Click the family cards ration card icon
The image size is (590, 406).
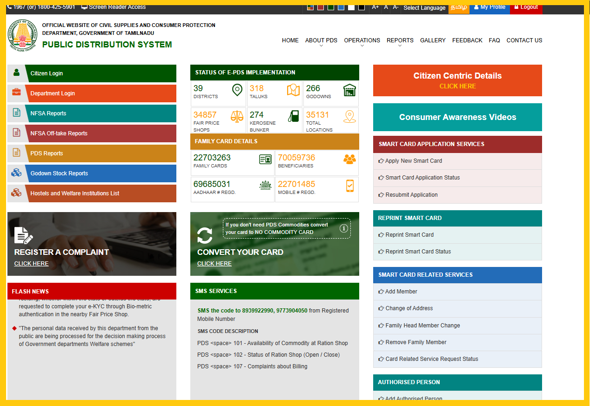[265, 160]
